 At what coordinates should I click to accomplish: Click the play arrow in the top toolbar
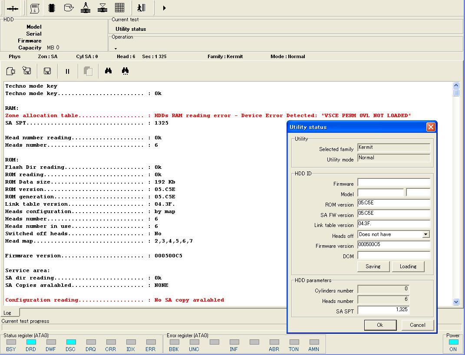coord(164,8)
